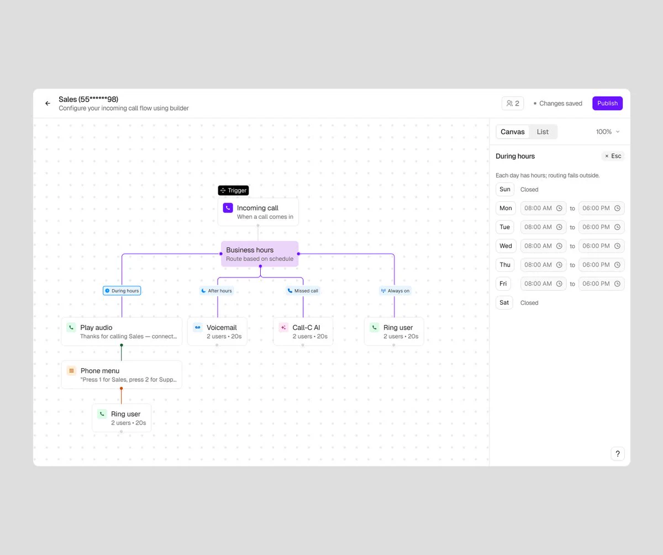Open help with question mark icon
The image size is (663, 555).
[x=618, y=454]
